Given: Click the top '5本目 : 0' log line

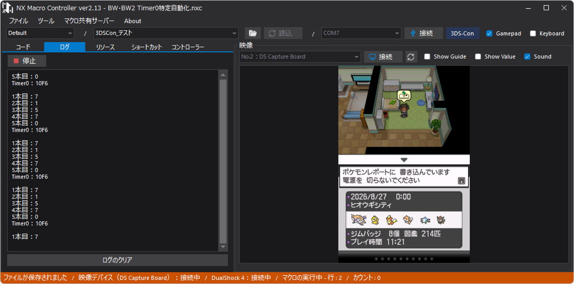Looking at the screenshot, I should tap(25, 76).
